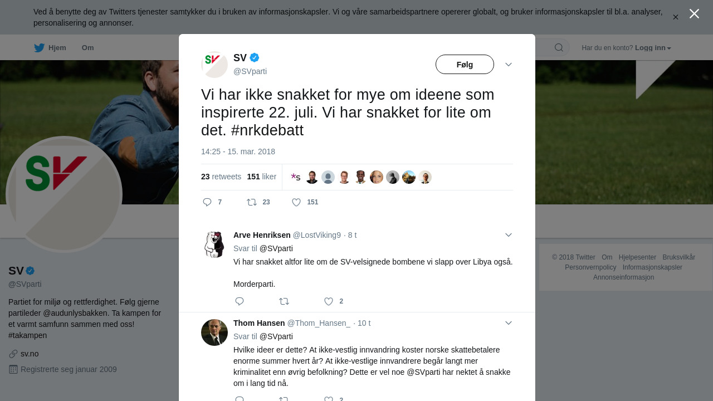
Task: Click the retweet icon on the main tweet
Action: click(252, 202)
